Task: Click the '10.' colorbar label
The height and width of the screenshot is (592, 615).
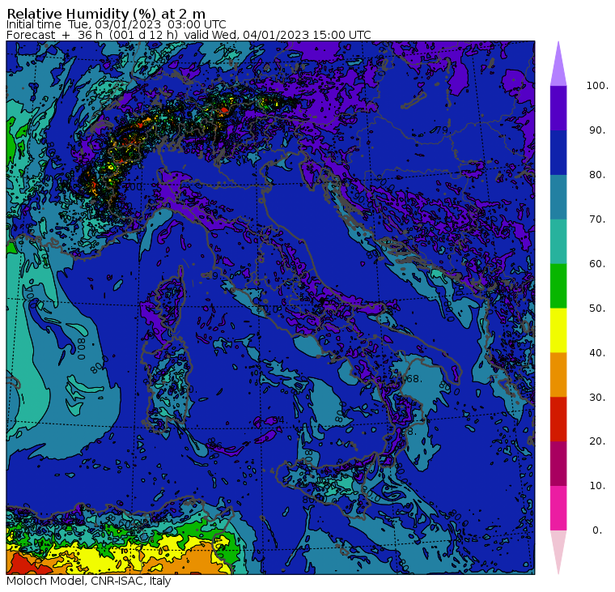Action: pyautogui.click(x=597, y=486)
